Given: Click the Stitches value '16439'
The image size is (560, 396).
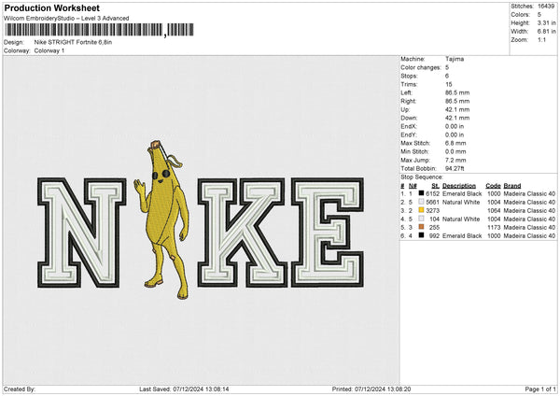Looking at the screenshot, I should (x=546, y=7).
